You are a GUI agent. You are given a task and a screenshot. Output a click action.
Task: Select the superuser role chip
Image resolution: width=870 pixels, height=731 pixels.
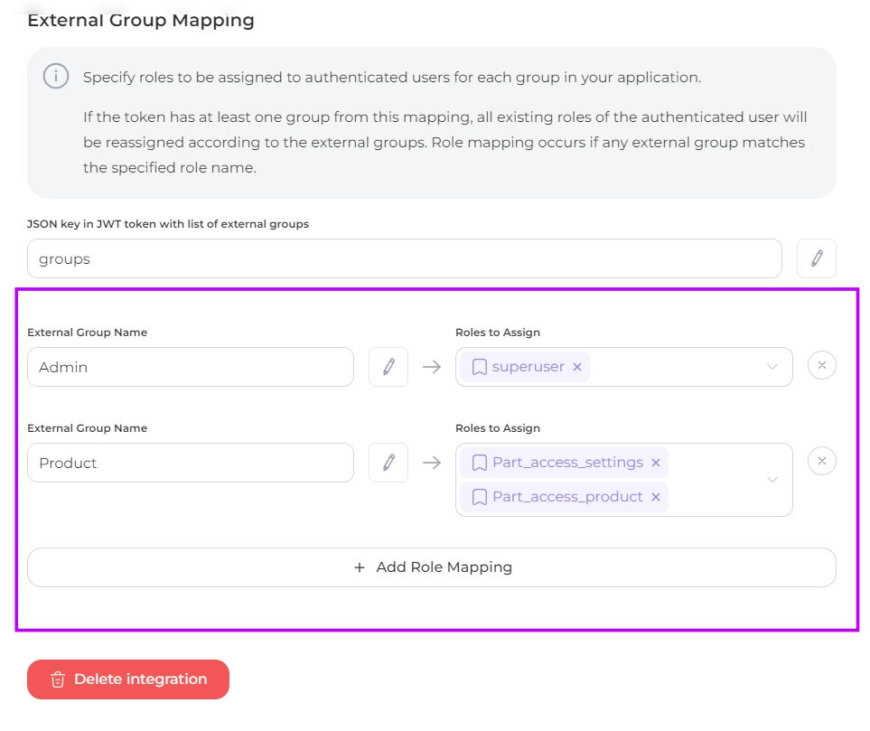point(528,367)
